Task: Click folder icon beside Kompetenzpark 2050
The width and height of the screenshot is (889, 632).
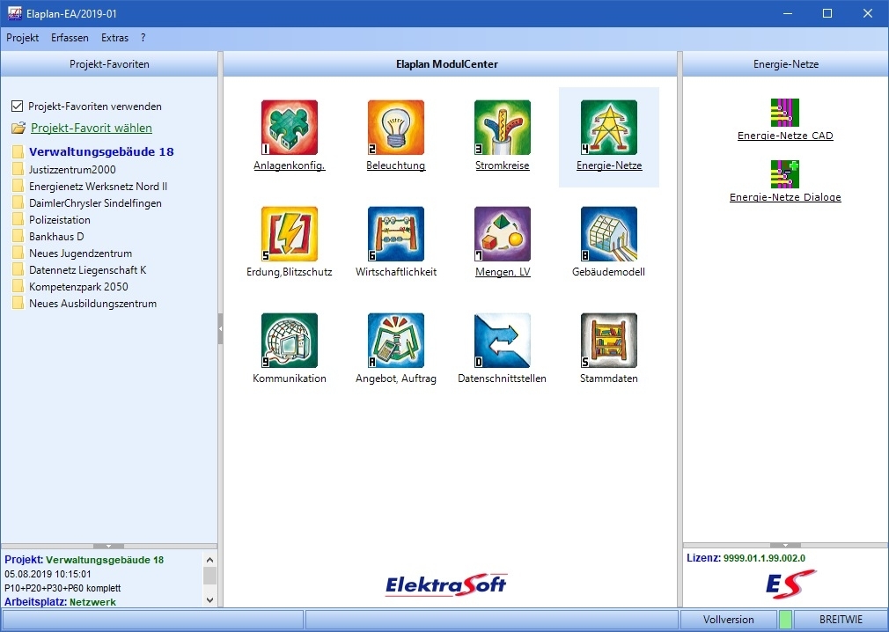Action: (18, 286)
